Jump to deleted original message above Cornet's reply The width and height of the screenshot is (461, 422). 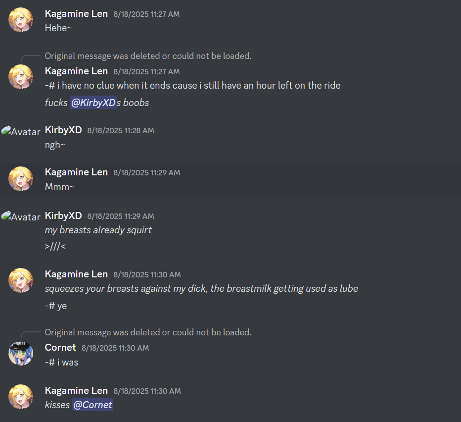[x=148, y=332]
